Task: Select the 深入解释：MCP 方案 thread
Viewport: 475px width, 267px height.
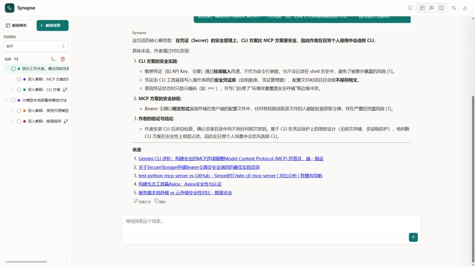Action: pyautogui.click(x=48, y=79)
